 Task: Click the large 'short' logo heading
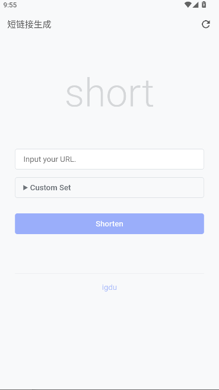(109, 92)
